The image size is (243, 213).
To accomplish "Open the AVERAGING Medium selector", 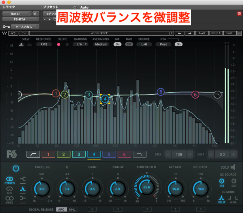I will click(x=101, y=44).
